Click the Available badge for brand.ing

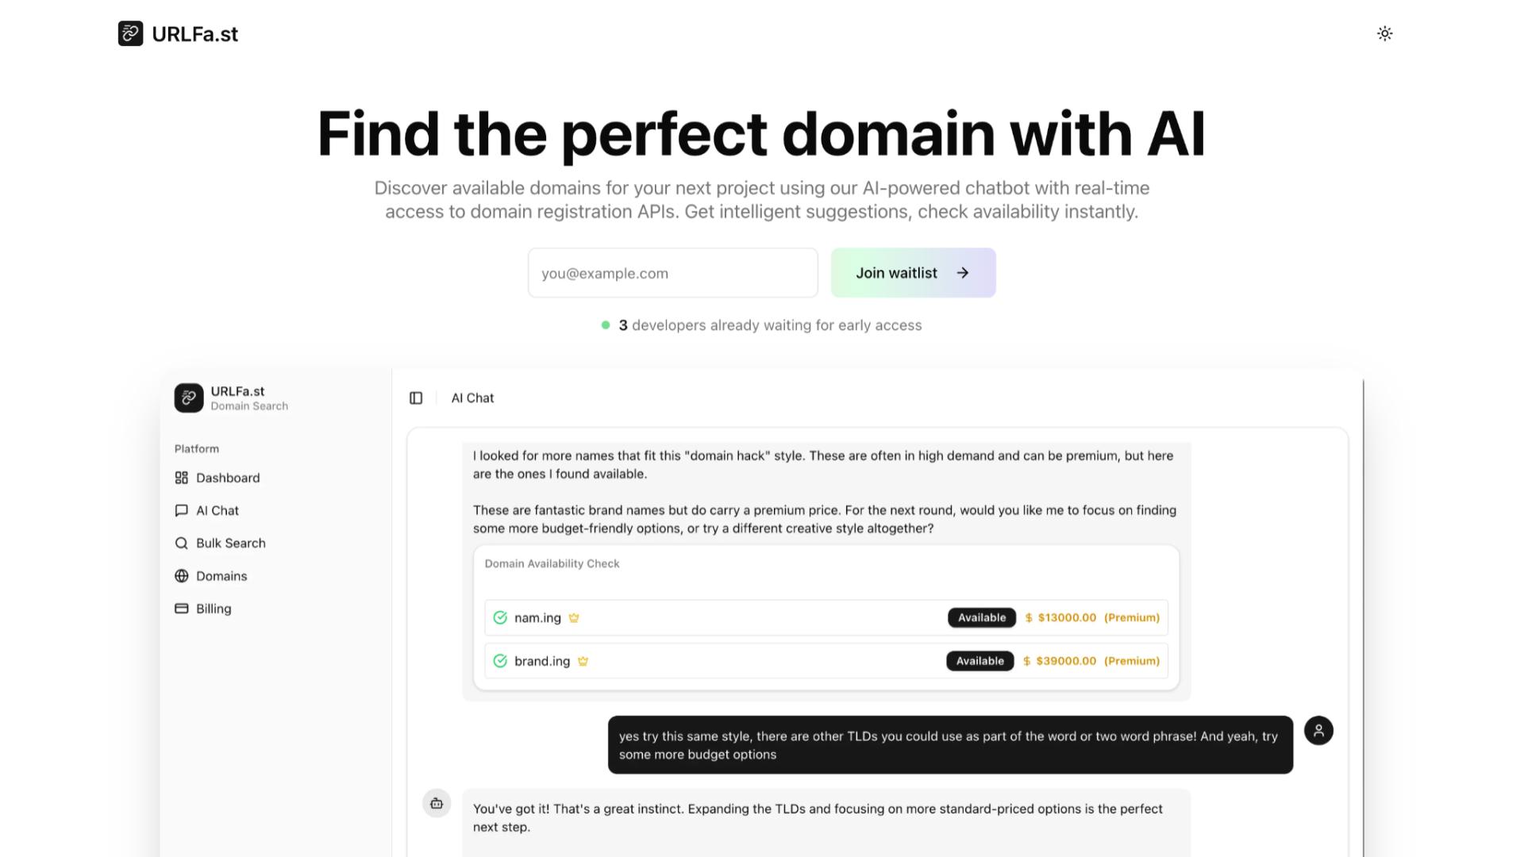[979, 660]
